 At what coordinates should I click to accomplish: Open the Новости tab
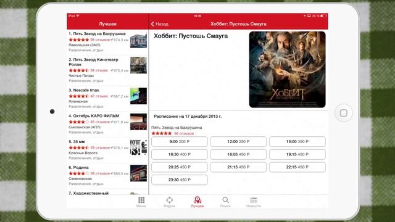coord(254,202)
